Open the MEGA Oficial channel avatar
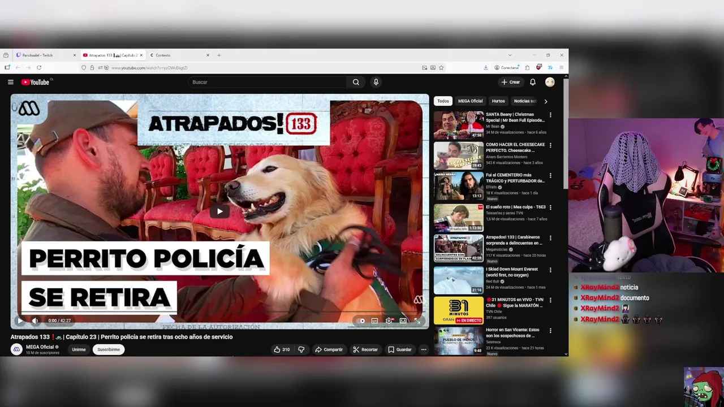This screenshot has width=724, height=407. (16, 349)
